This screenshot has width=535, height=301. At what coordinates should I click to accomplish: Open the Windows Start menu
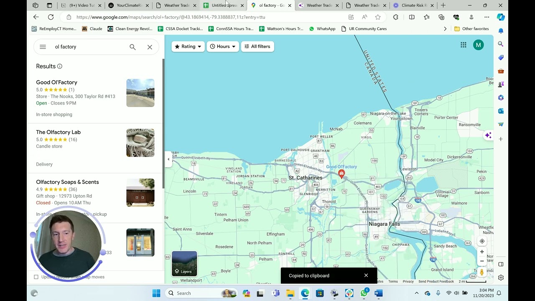[x=156, y=293]
